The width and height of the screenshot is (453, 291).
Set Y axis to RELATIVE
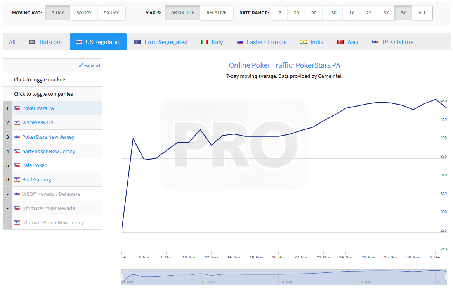[x=216, y=13]
